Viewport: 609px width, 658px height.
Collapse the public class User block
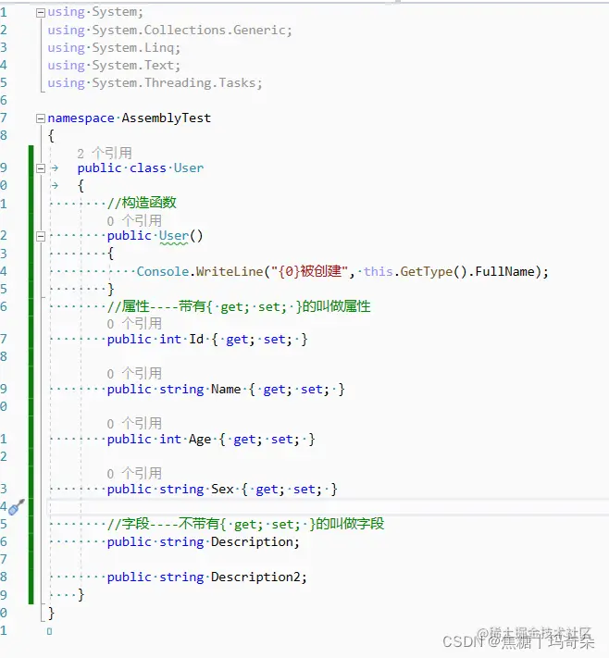[41, 168]
